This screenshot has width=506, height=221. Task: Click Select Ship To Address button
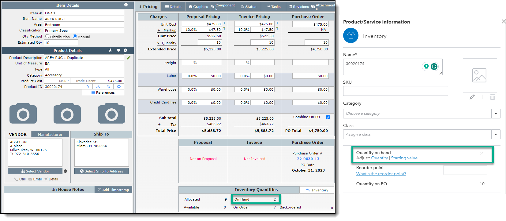pos(102,171)
